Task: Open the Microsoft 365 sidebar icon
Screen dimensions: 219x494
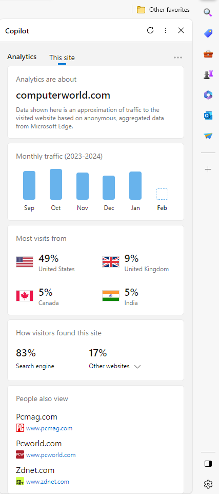Action: [208, 95]
